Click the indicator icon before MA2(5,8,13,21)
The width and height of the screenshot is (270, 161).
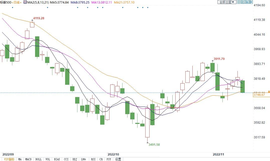pos(25,2)
